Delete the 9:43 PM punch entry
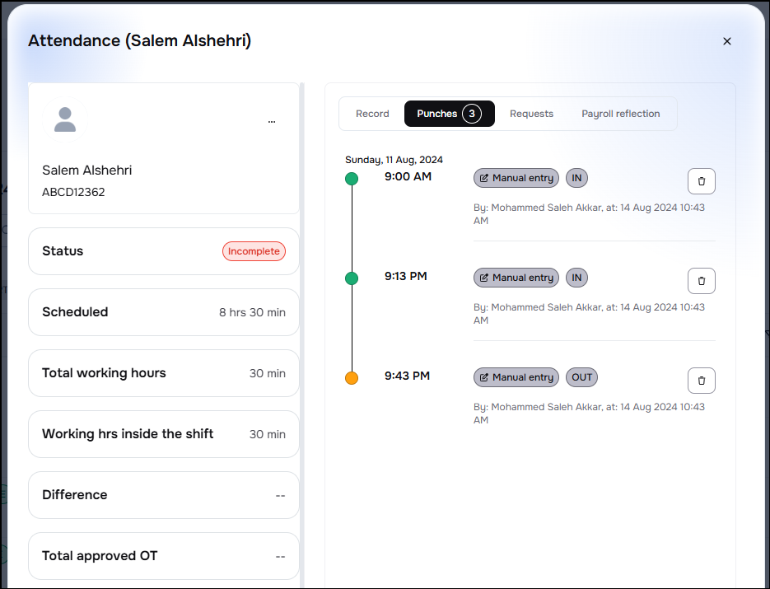770x589 pixels. coord(701,381)
